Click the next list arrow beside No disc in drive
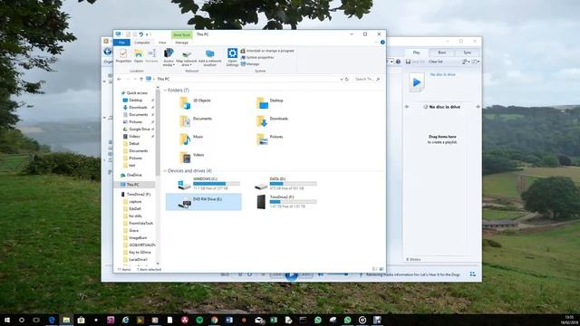This screenshot has height=326, width=580. click(478, 107)
